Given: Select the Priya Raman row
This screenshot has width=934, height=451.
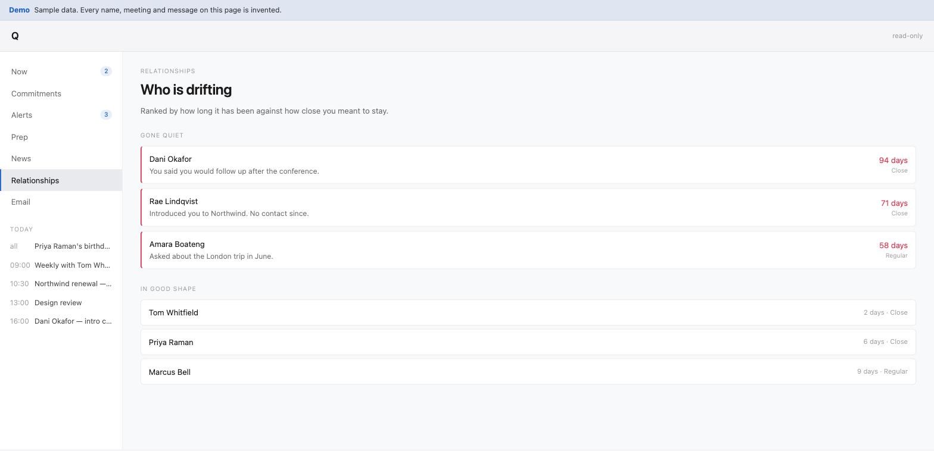Looking at the screenshot, I should tap(528, 342).
